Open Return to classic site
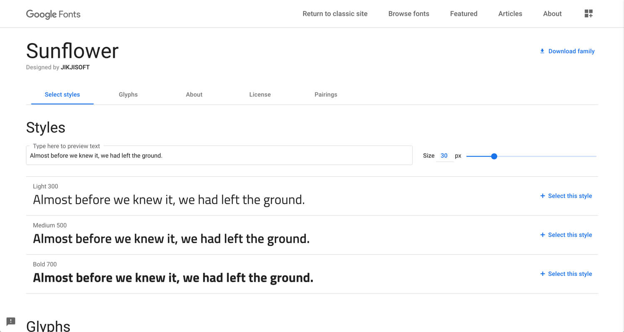The height and width of the screenshot is (332, 624). [x=335, y=14]
